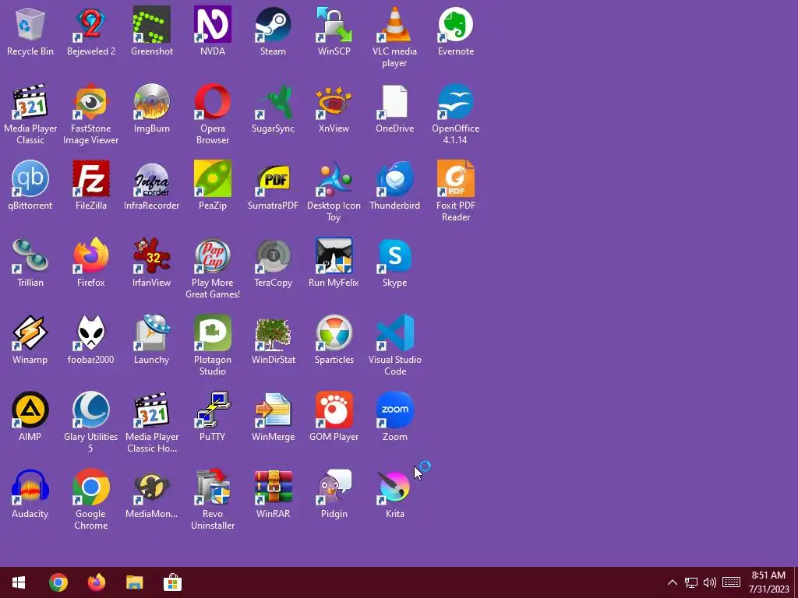The width and height of the screenshot is (798, 598).
Task: Select the Audacity shortcut
Action: pos(30,487)
